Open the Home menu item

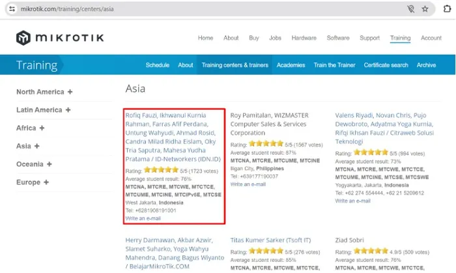coord(205,38)
